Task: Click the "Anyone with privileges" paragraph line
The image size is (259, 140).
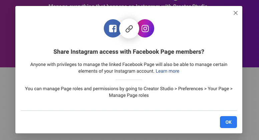Action: point(129,64)
